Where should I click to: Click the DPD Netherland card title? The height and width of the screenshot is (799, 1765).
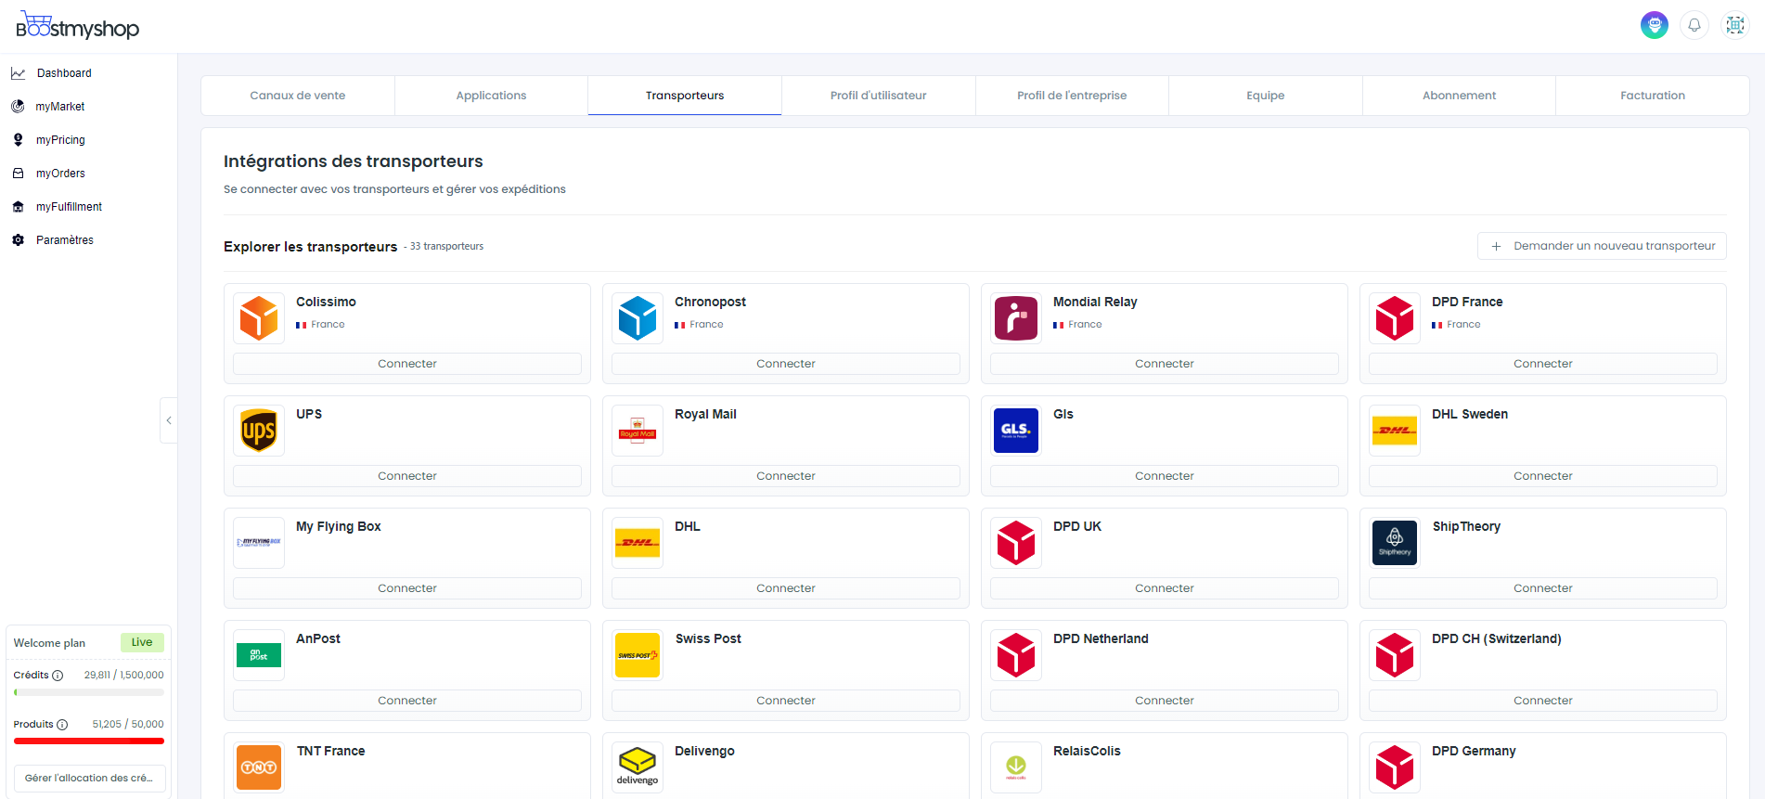click(1101, 638)
